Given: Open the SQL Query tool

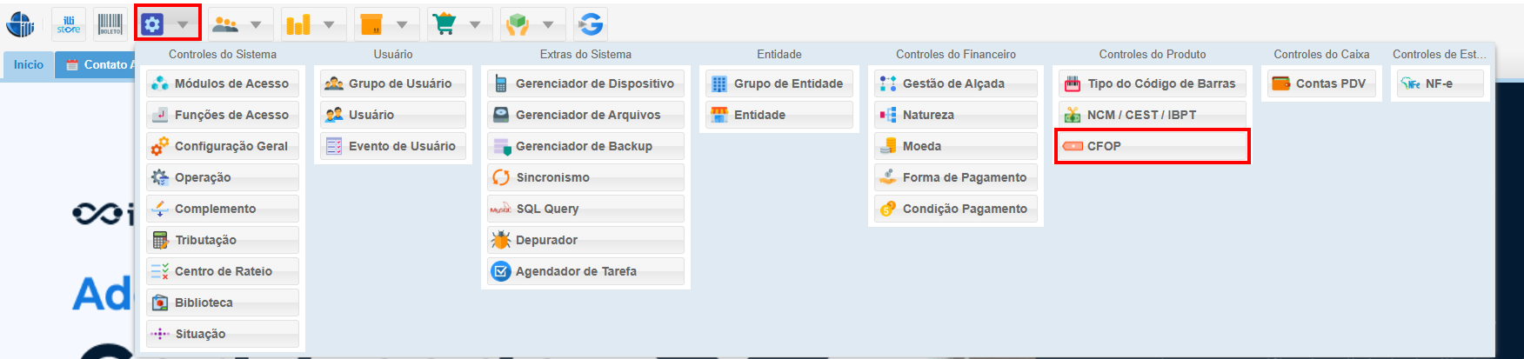Looking at the screenshot, I should (585, 209).
